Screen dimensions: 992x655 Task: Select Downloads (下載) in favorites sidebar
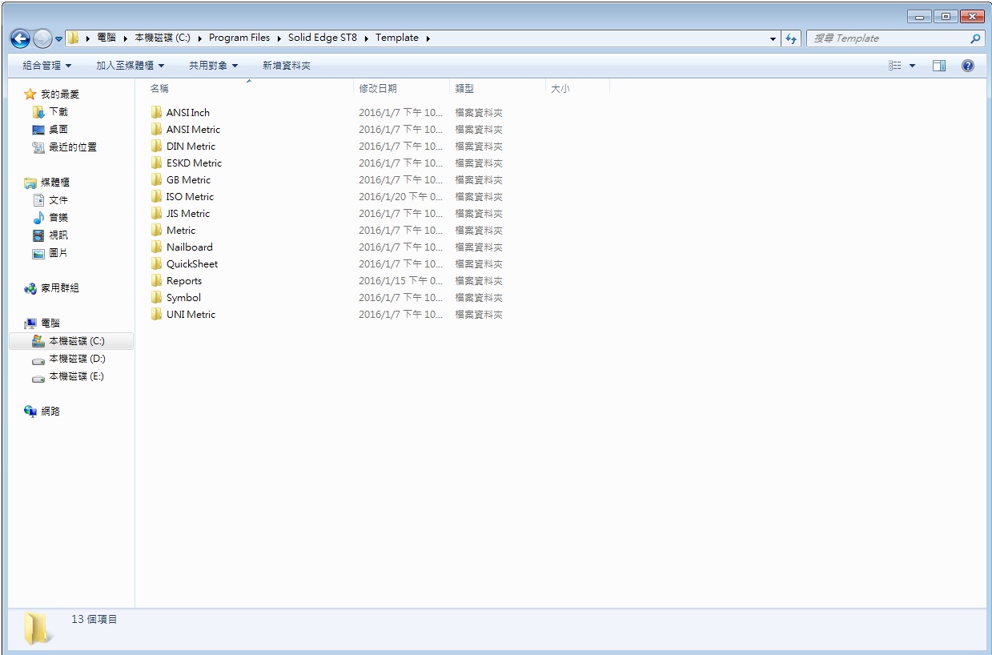click(58, 112)
